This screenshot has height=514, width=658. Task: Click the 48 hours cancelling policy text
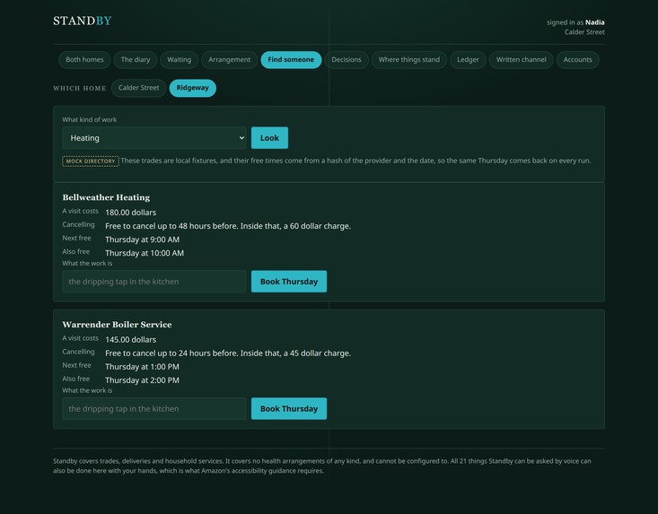(x=228, y=226)
